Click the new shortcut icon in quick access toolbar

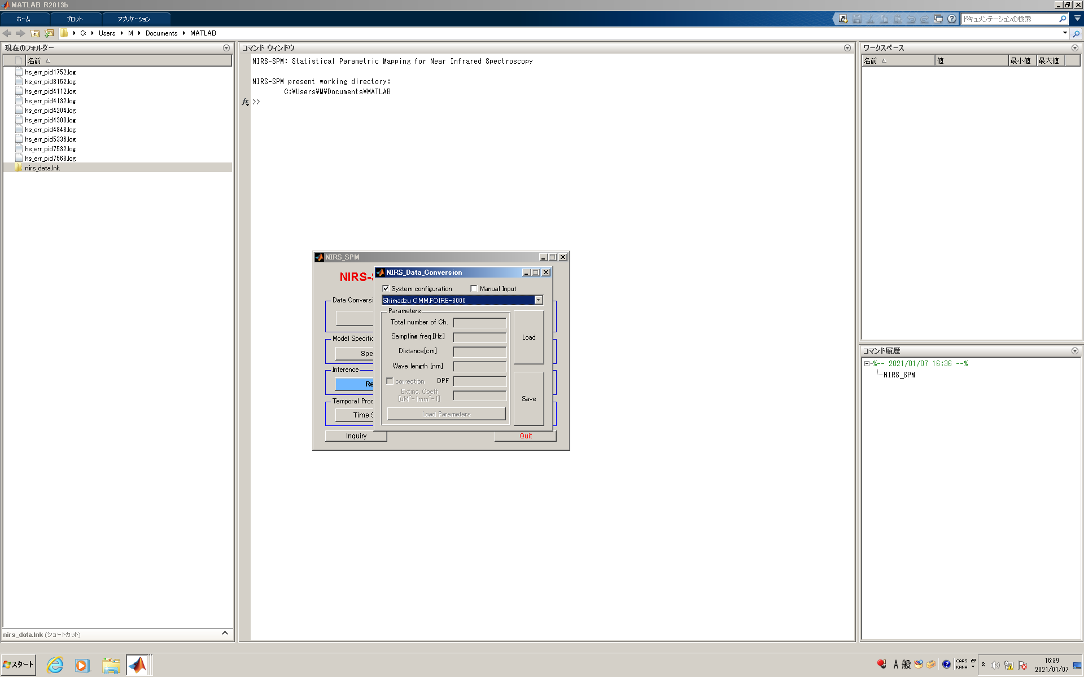pyautogui.click(x=843, y=19)
